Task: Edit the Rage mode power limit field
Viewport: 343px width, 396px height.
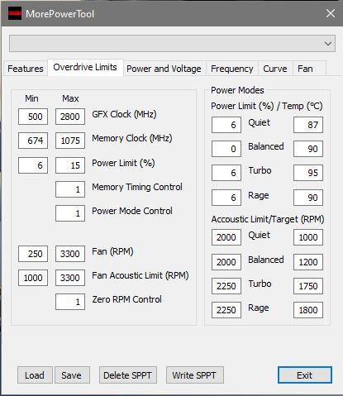Action: click(x=226, y=198)
